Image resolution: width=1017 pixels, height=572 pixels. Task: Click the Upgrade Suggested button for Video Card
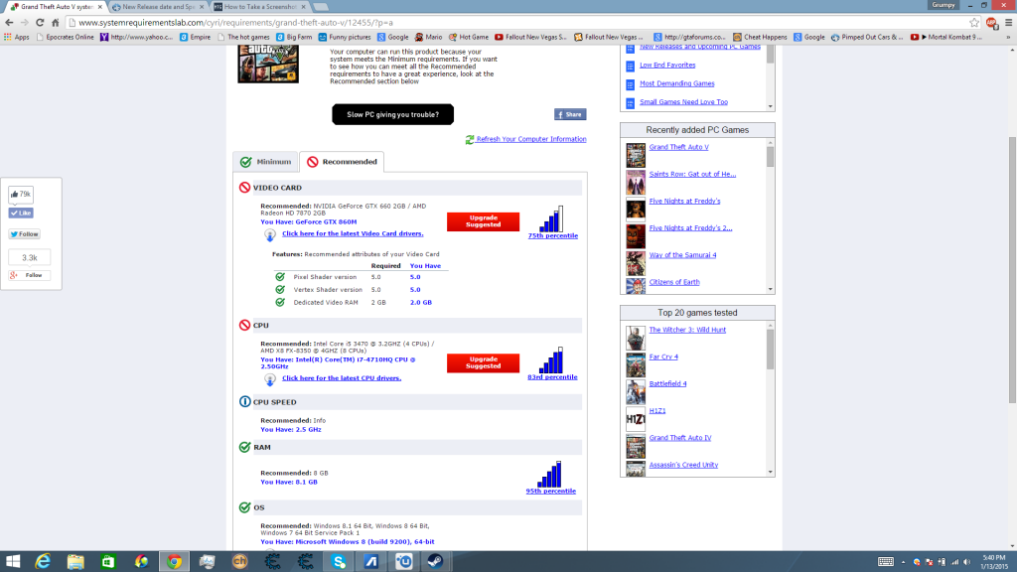[x=483, y=222]
